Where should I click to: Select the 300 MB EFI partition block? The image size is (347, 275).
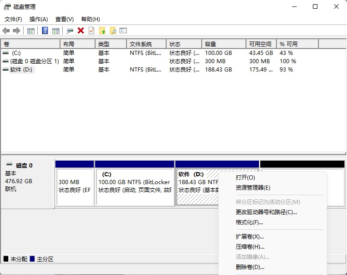tap(75, 184)
